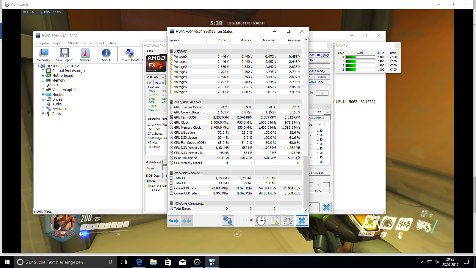Open the CPU #0 selector dropdown
This screenshot has width=476, height=268.
pos(156,77)
